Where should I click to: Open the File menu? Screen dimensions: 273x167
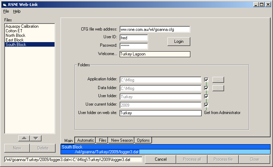[6, 11]
